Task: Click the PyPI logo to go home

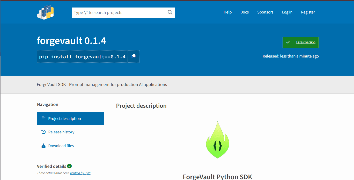Action: pos(45,12)
